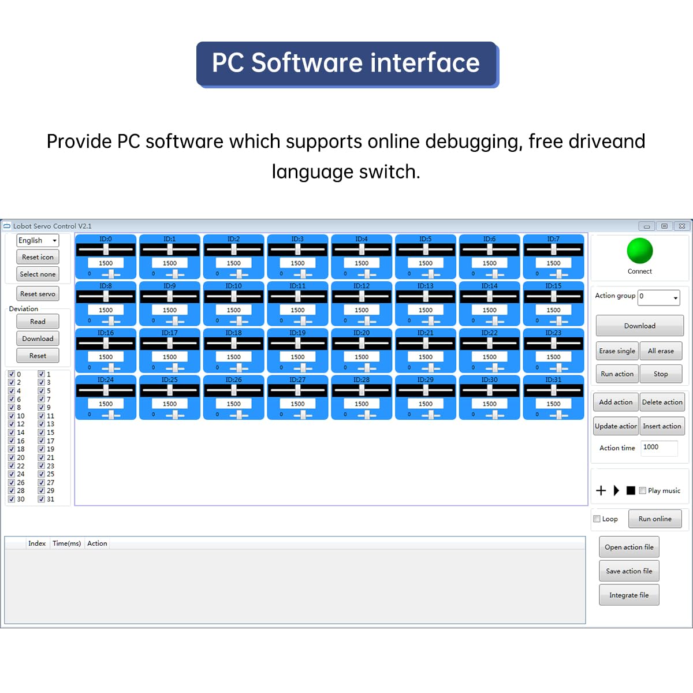Click the Reset servo button

[38, 294]
